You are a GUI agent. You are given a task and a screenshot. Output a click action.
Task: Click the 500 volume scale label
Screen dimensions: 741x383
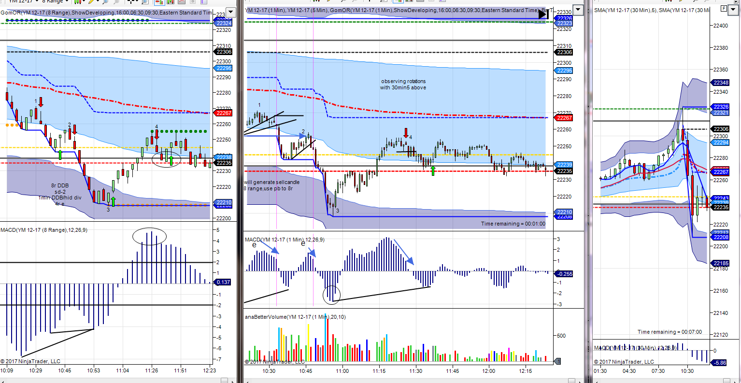(561, 336)
